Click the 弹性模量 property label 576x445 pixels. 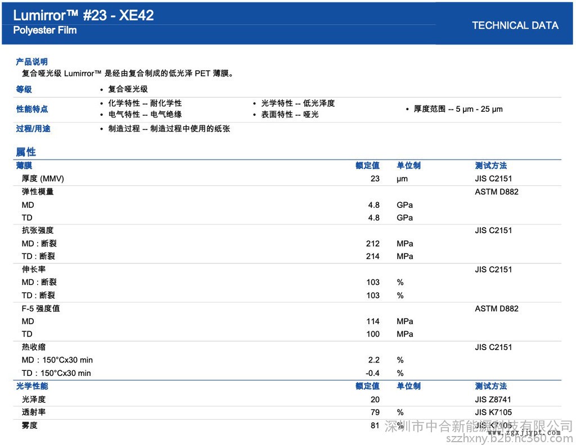click(x=38, y=192)
